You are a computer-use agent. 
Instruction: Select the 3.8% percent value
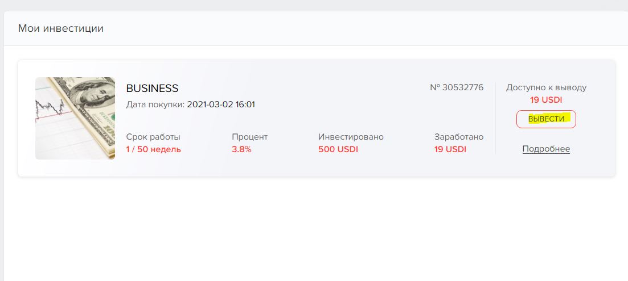point(241,149)
